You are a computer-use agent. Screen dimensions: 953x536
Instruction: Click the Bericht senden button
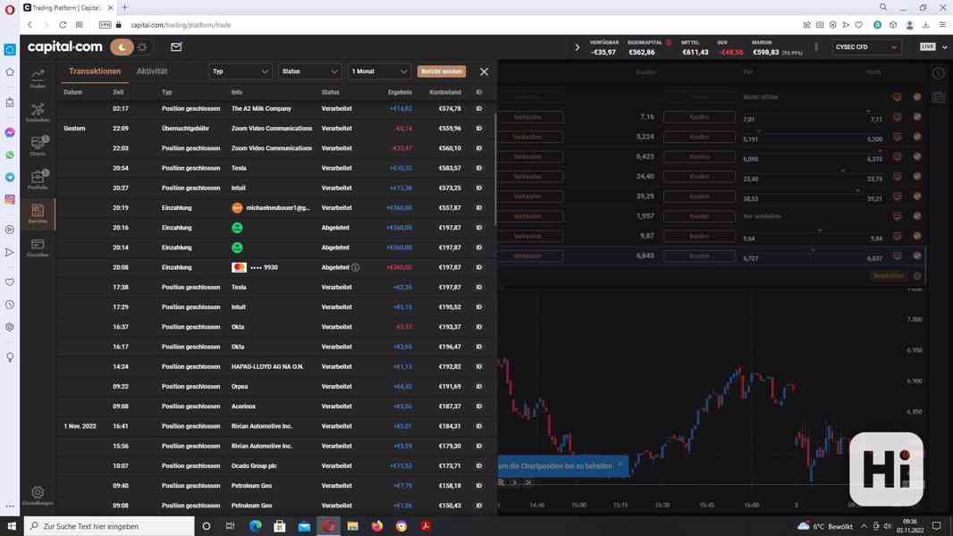click(442, 71)
